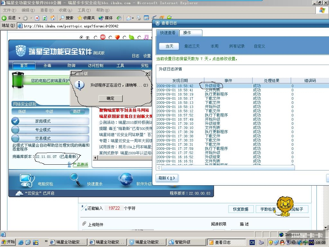Click the Print icon in IE toolbar
Viewport: 329px width, 247px height.
[x=139, y=18]
